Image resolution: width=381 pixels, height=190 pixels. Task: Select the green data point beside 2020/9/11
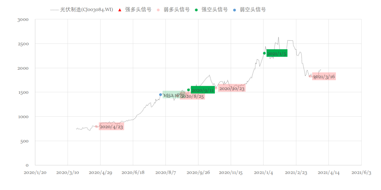(188, 90)
